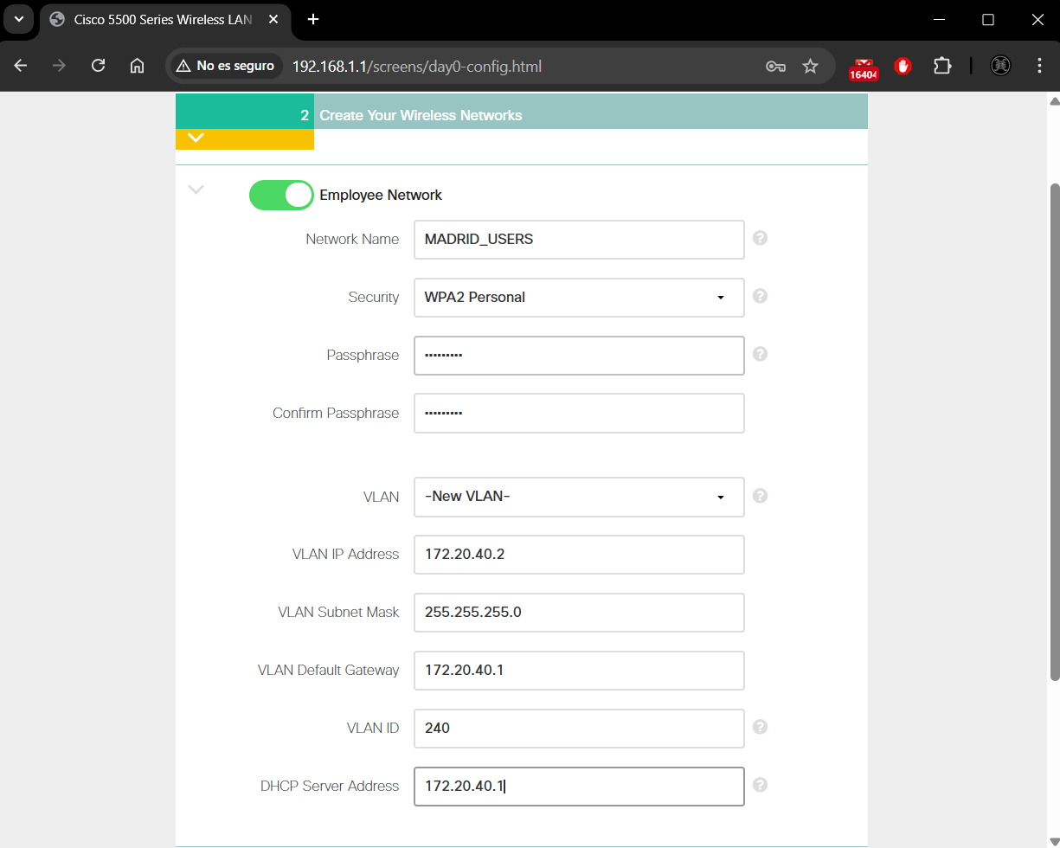Open help for Network Name

(x=760, y=238)
